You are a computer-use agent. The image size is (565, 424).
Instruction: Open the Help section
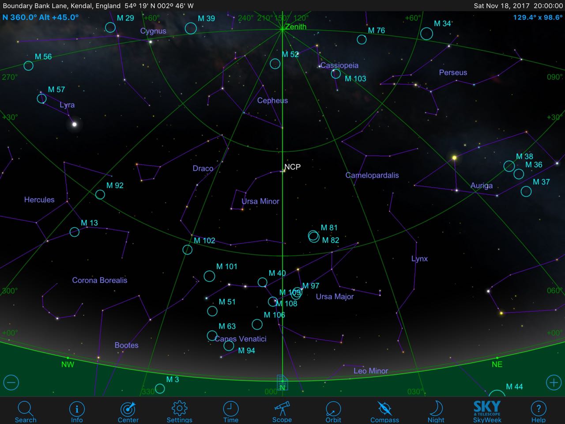[538, 411]
